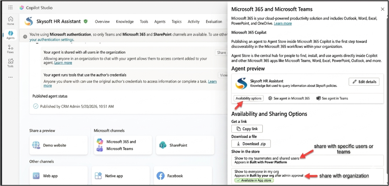The height and width of the screenshot is (186, 389).
Task: Click Learn more link about Microsoft 365
Action: pos(283,23)
